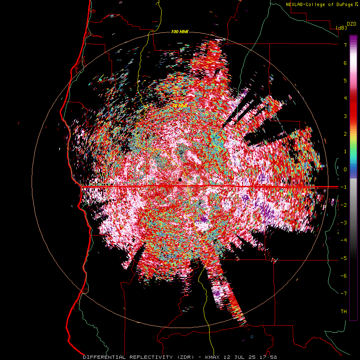Click the -5 scale label
Image resolution: width=360 pixels, height=360 pixels.
click(x=344, y=258)
